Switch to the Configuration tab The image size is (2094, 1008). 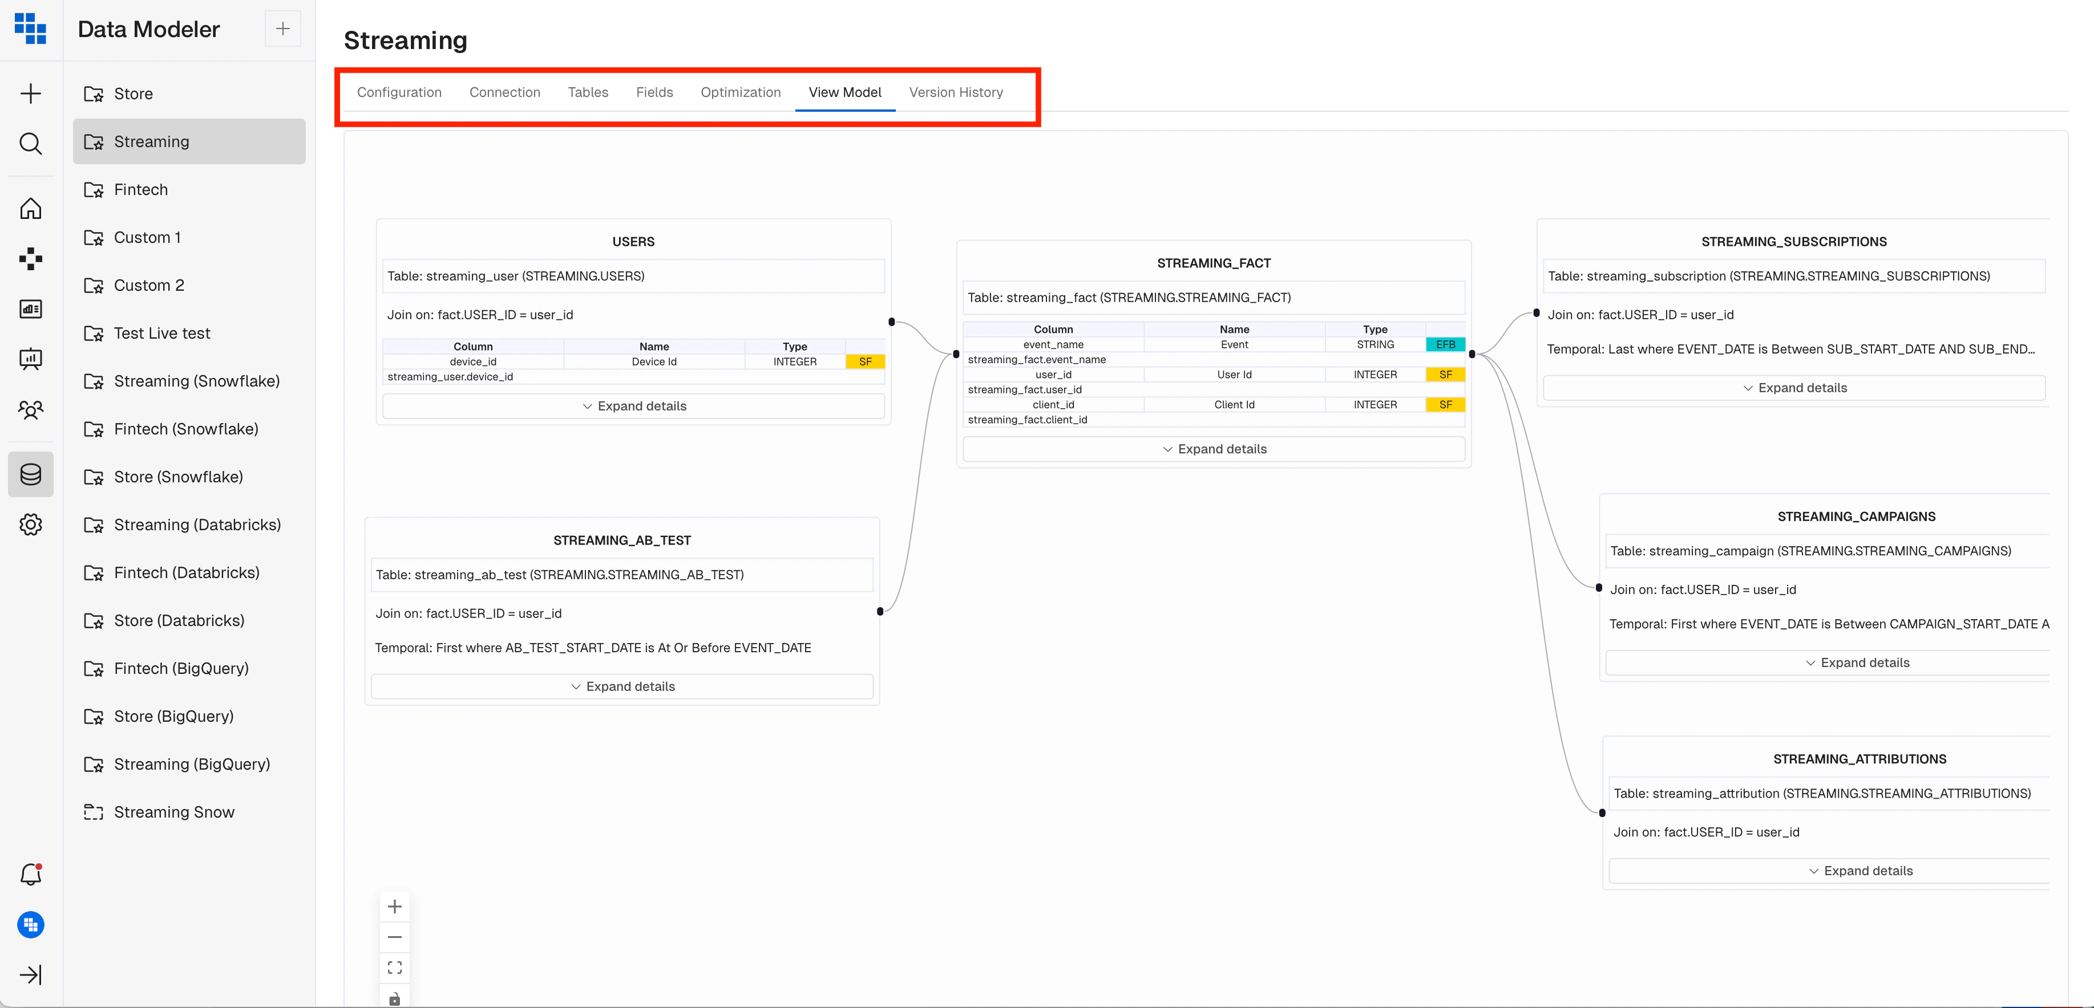click(399, 92)
